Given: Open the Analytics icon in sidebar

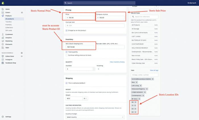Looking at the screenshot, I should coord(3,37).
